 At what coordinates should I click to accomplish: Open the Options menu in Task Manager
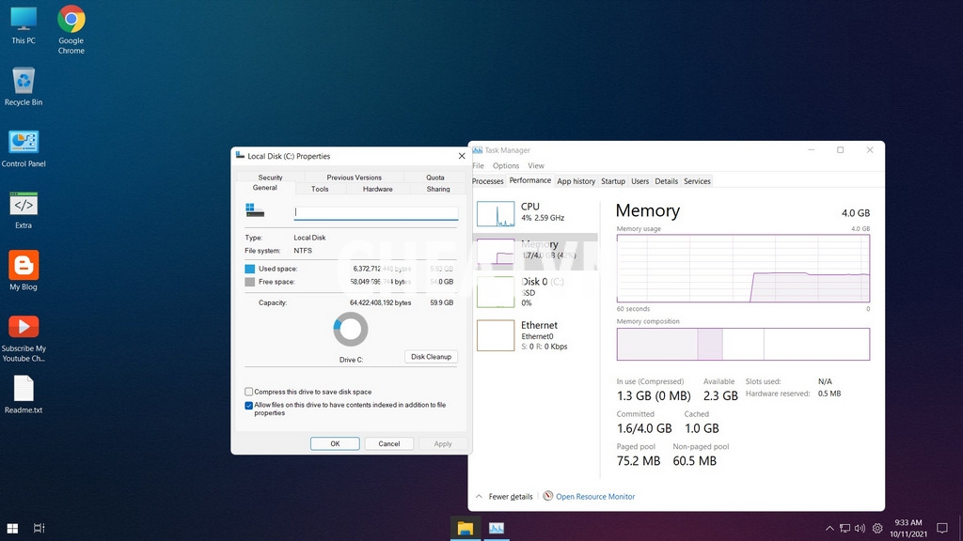505,166
